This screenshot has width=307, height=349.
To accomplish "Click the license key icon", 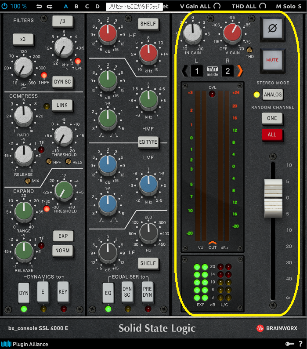I will 289,344.
